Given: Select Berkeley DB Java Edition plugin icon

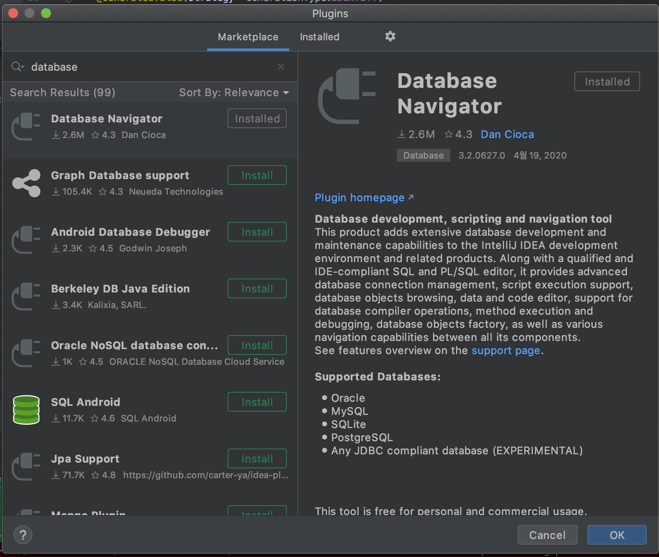Looking at the screenshot, I should pyautogui.click(x=26, y=297).
